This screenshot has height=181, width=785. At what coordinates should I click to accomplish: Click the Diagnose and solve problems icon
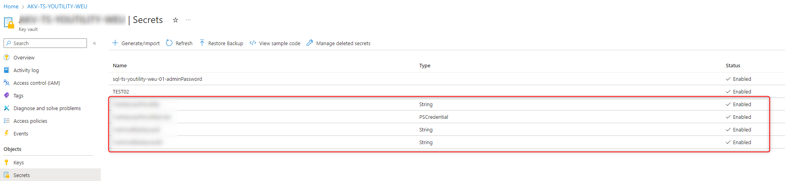[x=7, y=108]
